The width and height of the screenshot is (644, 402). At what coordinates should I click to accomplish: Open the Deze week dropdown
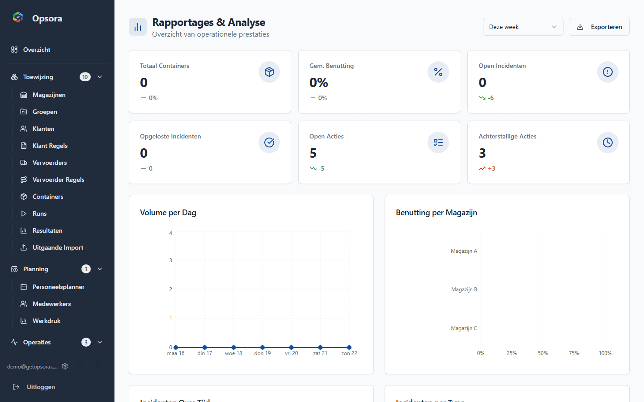tap(523, 27)
